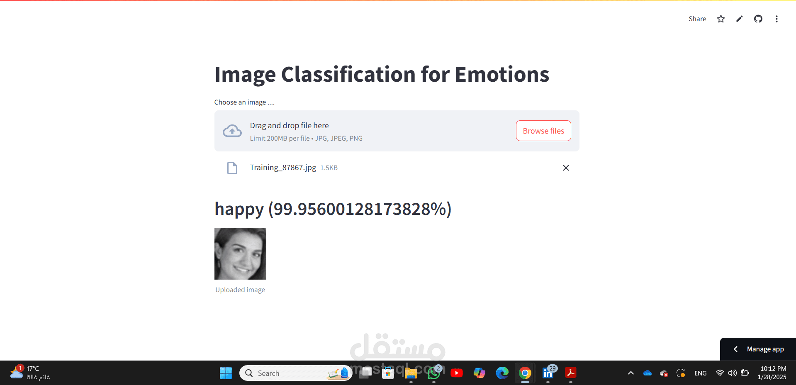Click the OneDrive cloud tray icon
This screenshot has width=796, height=385.
648,373
